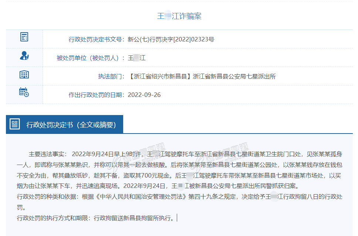Click the penalized person's name value
This screenshot has height=236, width=358.
click(136, 58)
